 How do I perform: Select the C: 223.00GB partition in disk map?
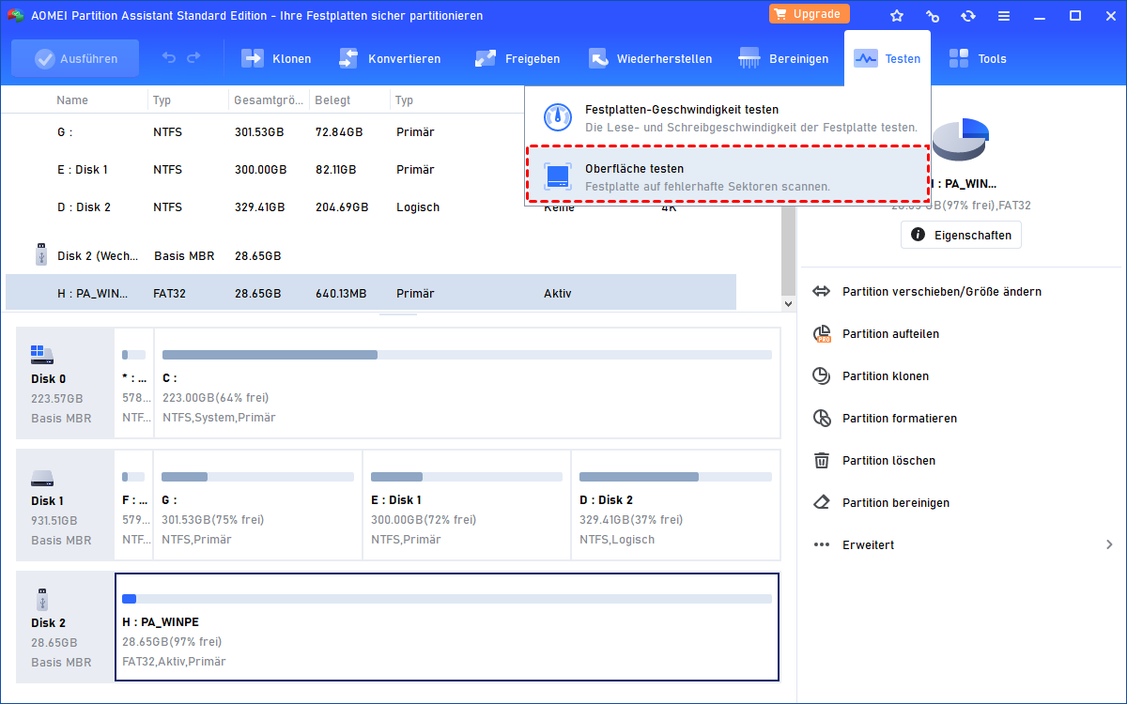(467, 383)
